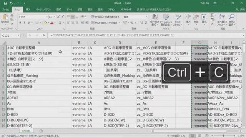Viewport: 246px width, 138px height.
Task: Toggle Align Left
Action: pos(68,23)
